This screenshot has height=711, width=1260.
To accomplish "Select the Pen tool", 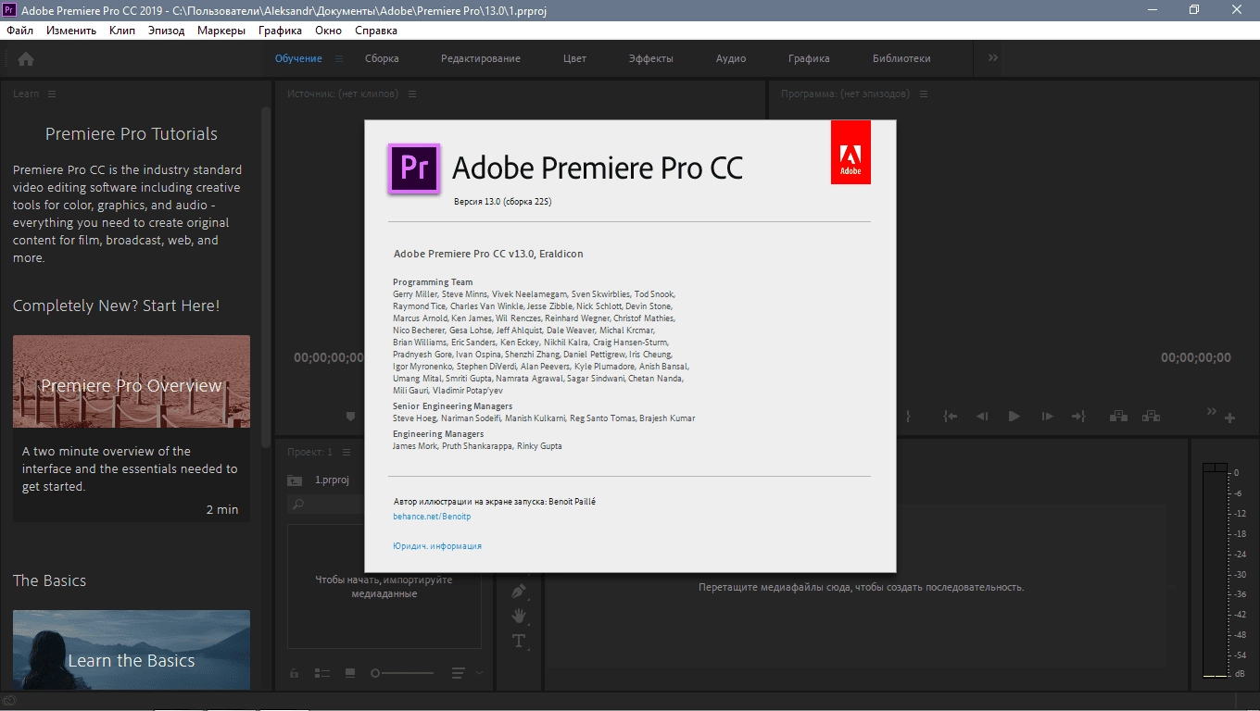I will (x=519, y=591).
